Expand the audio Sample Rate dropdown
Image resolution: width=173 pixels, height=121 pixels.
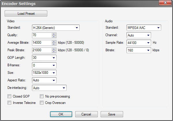[x=139, y=43]
